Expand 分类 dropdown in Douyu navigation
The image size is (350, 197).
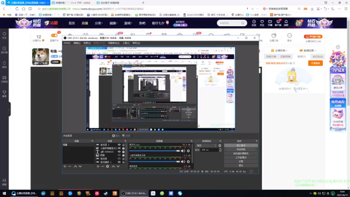[98, 23]
